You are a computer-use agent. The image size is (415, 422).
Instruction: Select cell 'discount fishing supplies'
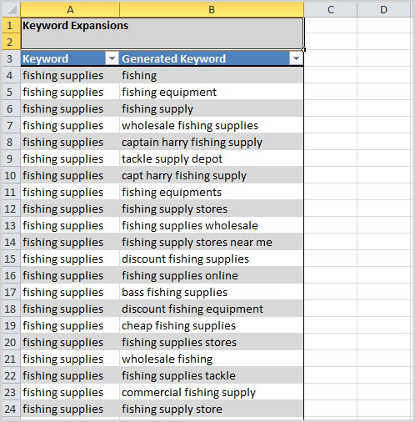[x=212, y=259]
